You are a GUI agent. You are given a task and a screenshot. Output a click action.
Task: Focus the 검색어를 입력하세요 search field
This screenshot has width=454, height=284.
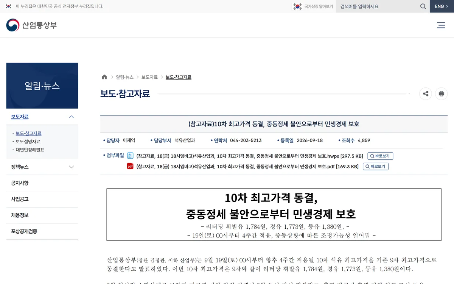(x=377, y=6)
